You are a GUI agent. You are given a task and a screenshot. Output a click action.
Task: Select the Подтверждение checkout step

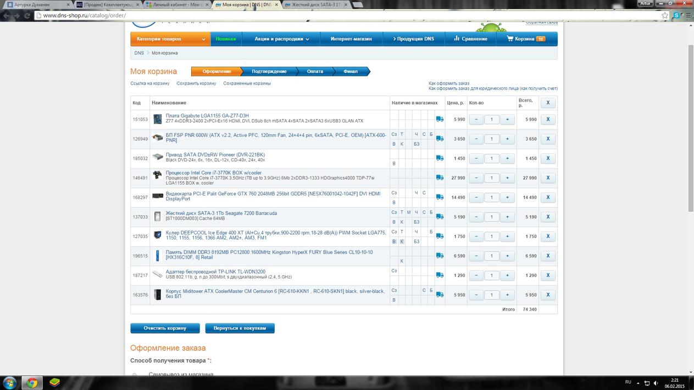(x=269, y=71)
